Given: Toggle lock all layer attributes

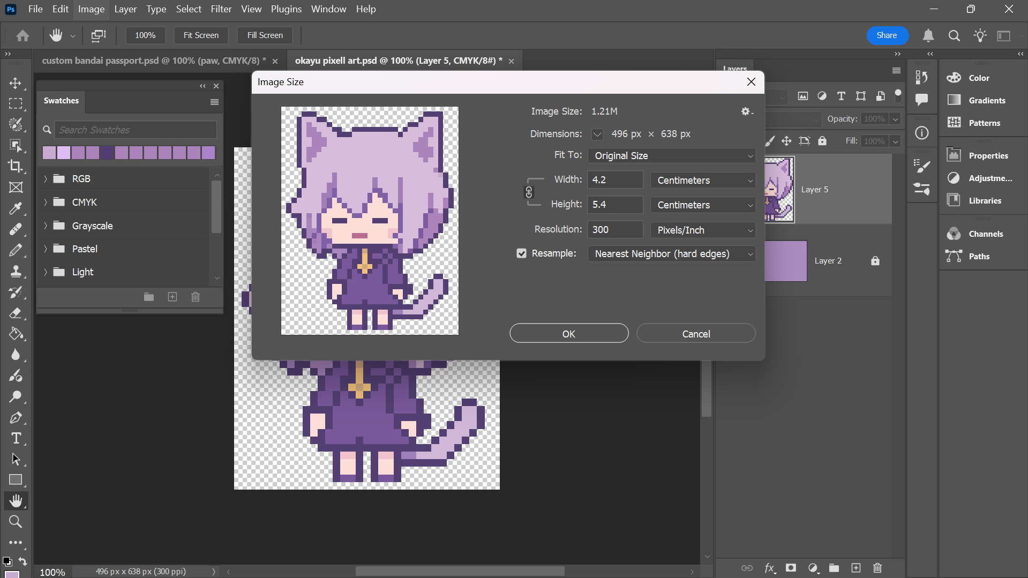Looking at the screenshot, I should pos(822,141).
